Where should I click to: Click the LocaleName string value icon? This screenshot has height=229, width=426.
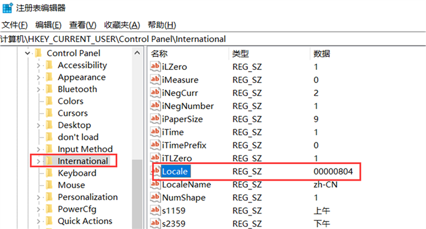(155, 184)
